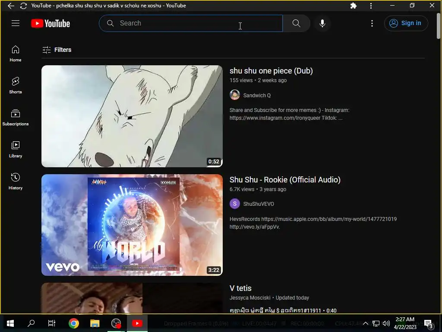This screenshot has width=442, height=332.
Task: Click the Sign in button
Action: 406,23
